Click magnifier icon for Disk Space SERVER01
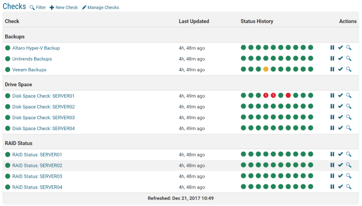Viewport: 362px width, 206px height. 349,96
